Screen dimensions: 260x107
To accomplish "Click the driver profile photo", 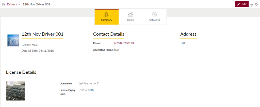I will tap(13, 40).
